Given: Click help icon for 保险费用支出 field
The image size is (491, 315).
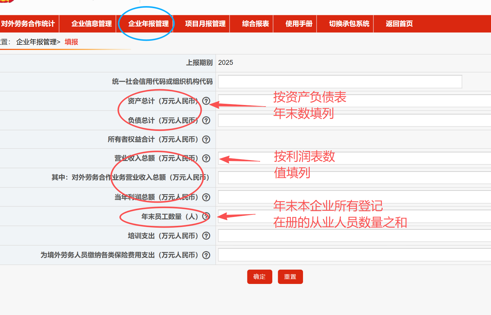Looking at the screenshot, I should pos(206,255).
